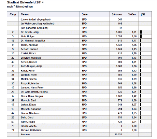The height and width of the screenshot is (139, 157).
Task: Select rank 50 cell of Barth, Beate
Action: click(13, 122)
